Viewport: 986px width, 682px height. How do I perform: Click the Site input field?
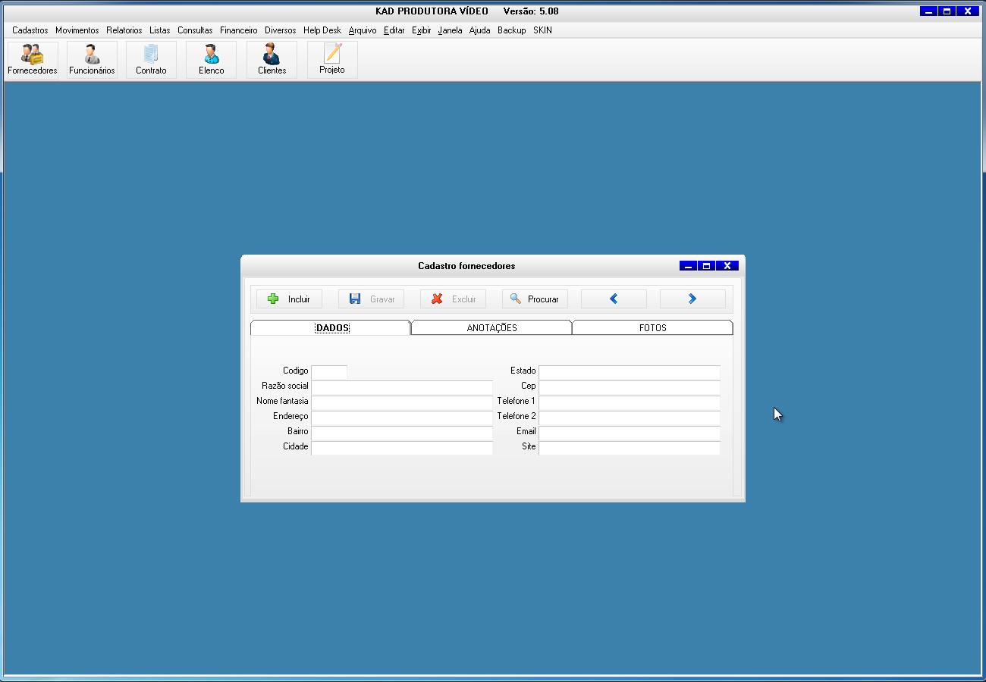(x=630, y=448)
